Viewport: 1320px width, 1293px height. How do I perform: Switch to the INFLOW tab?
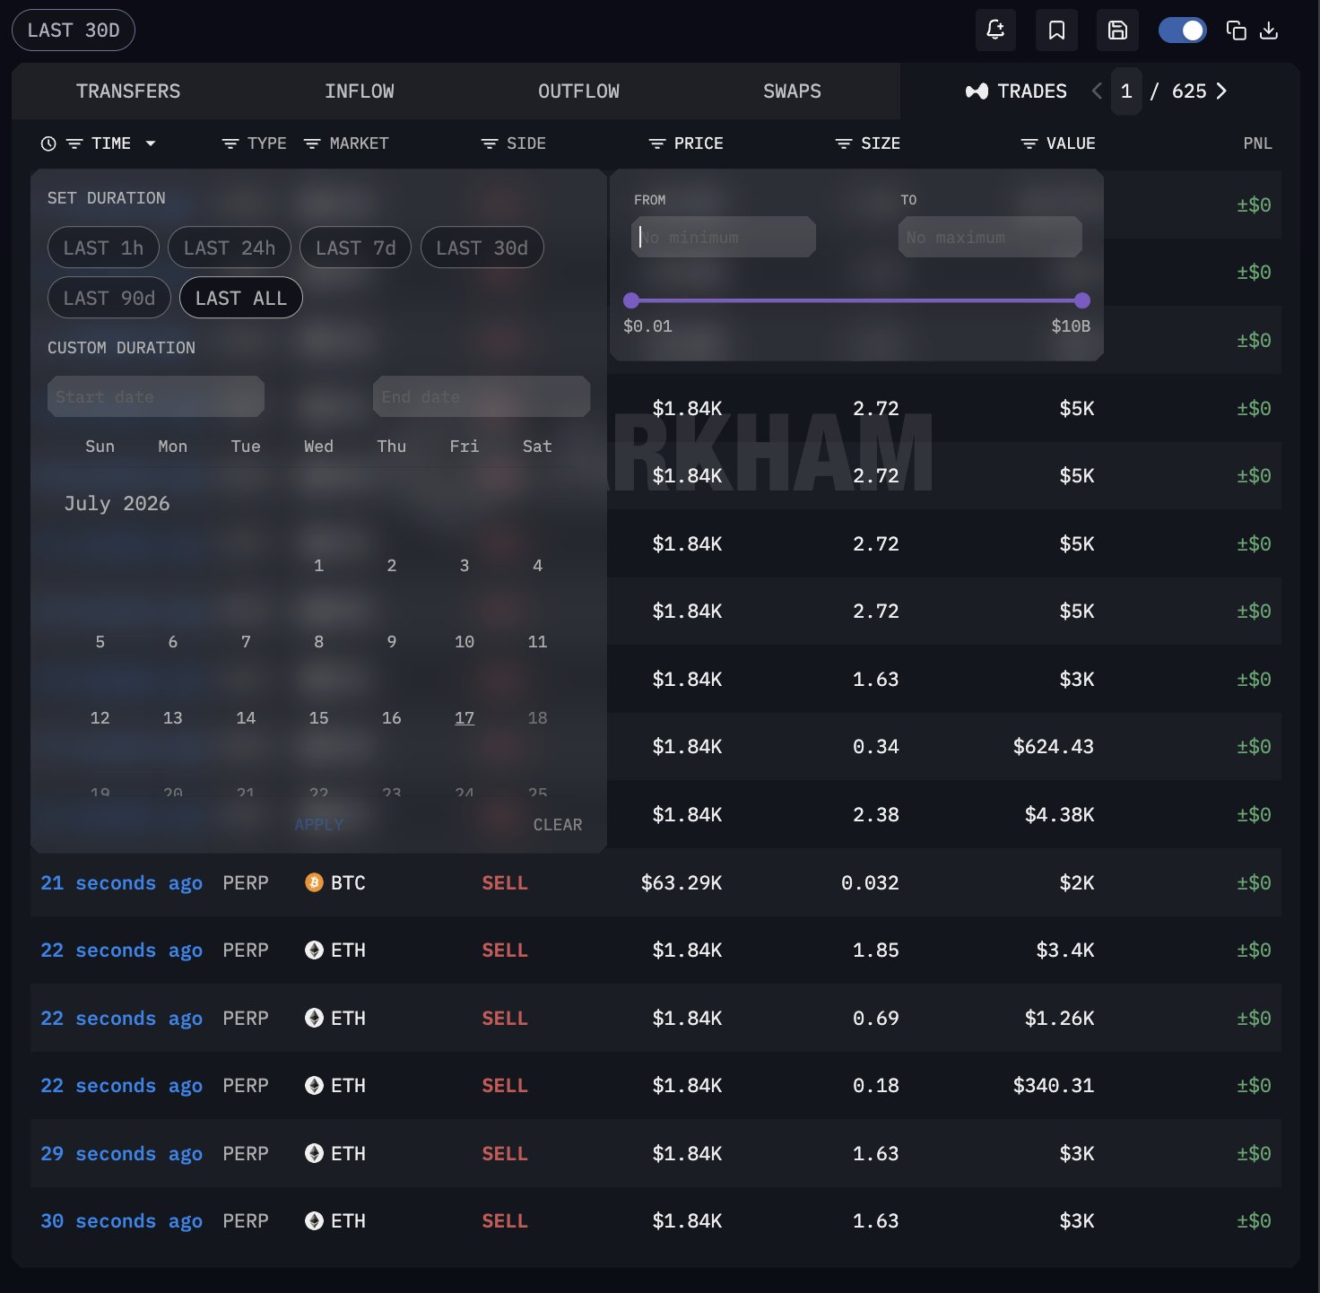(x=360, y=91)
